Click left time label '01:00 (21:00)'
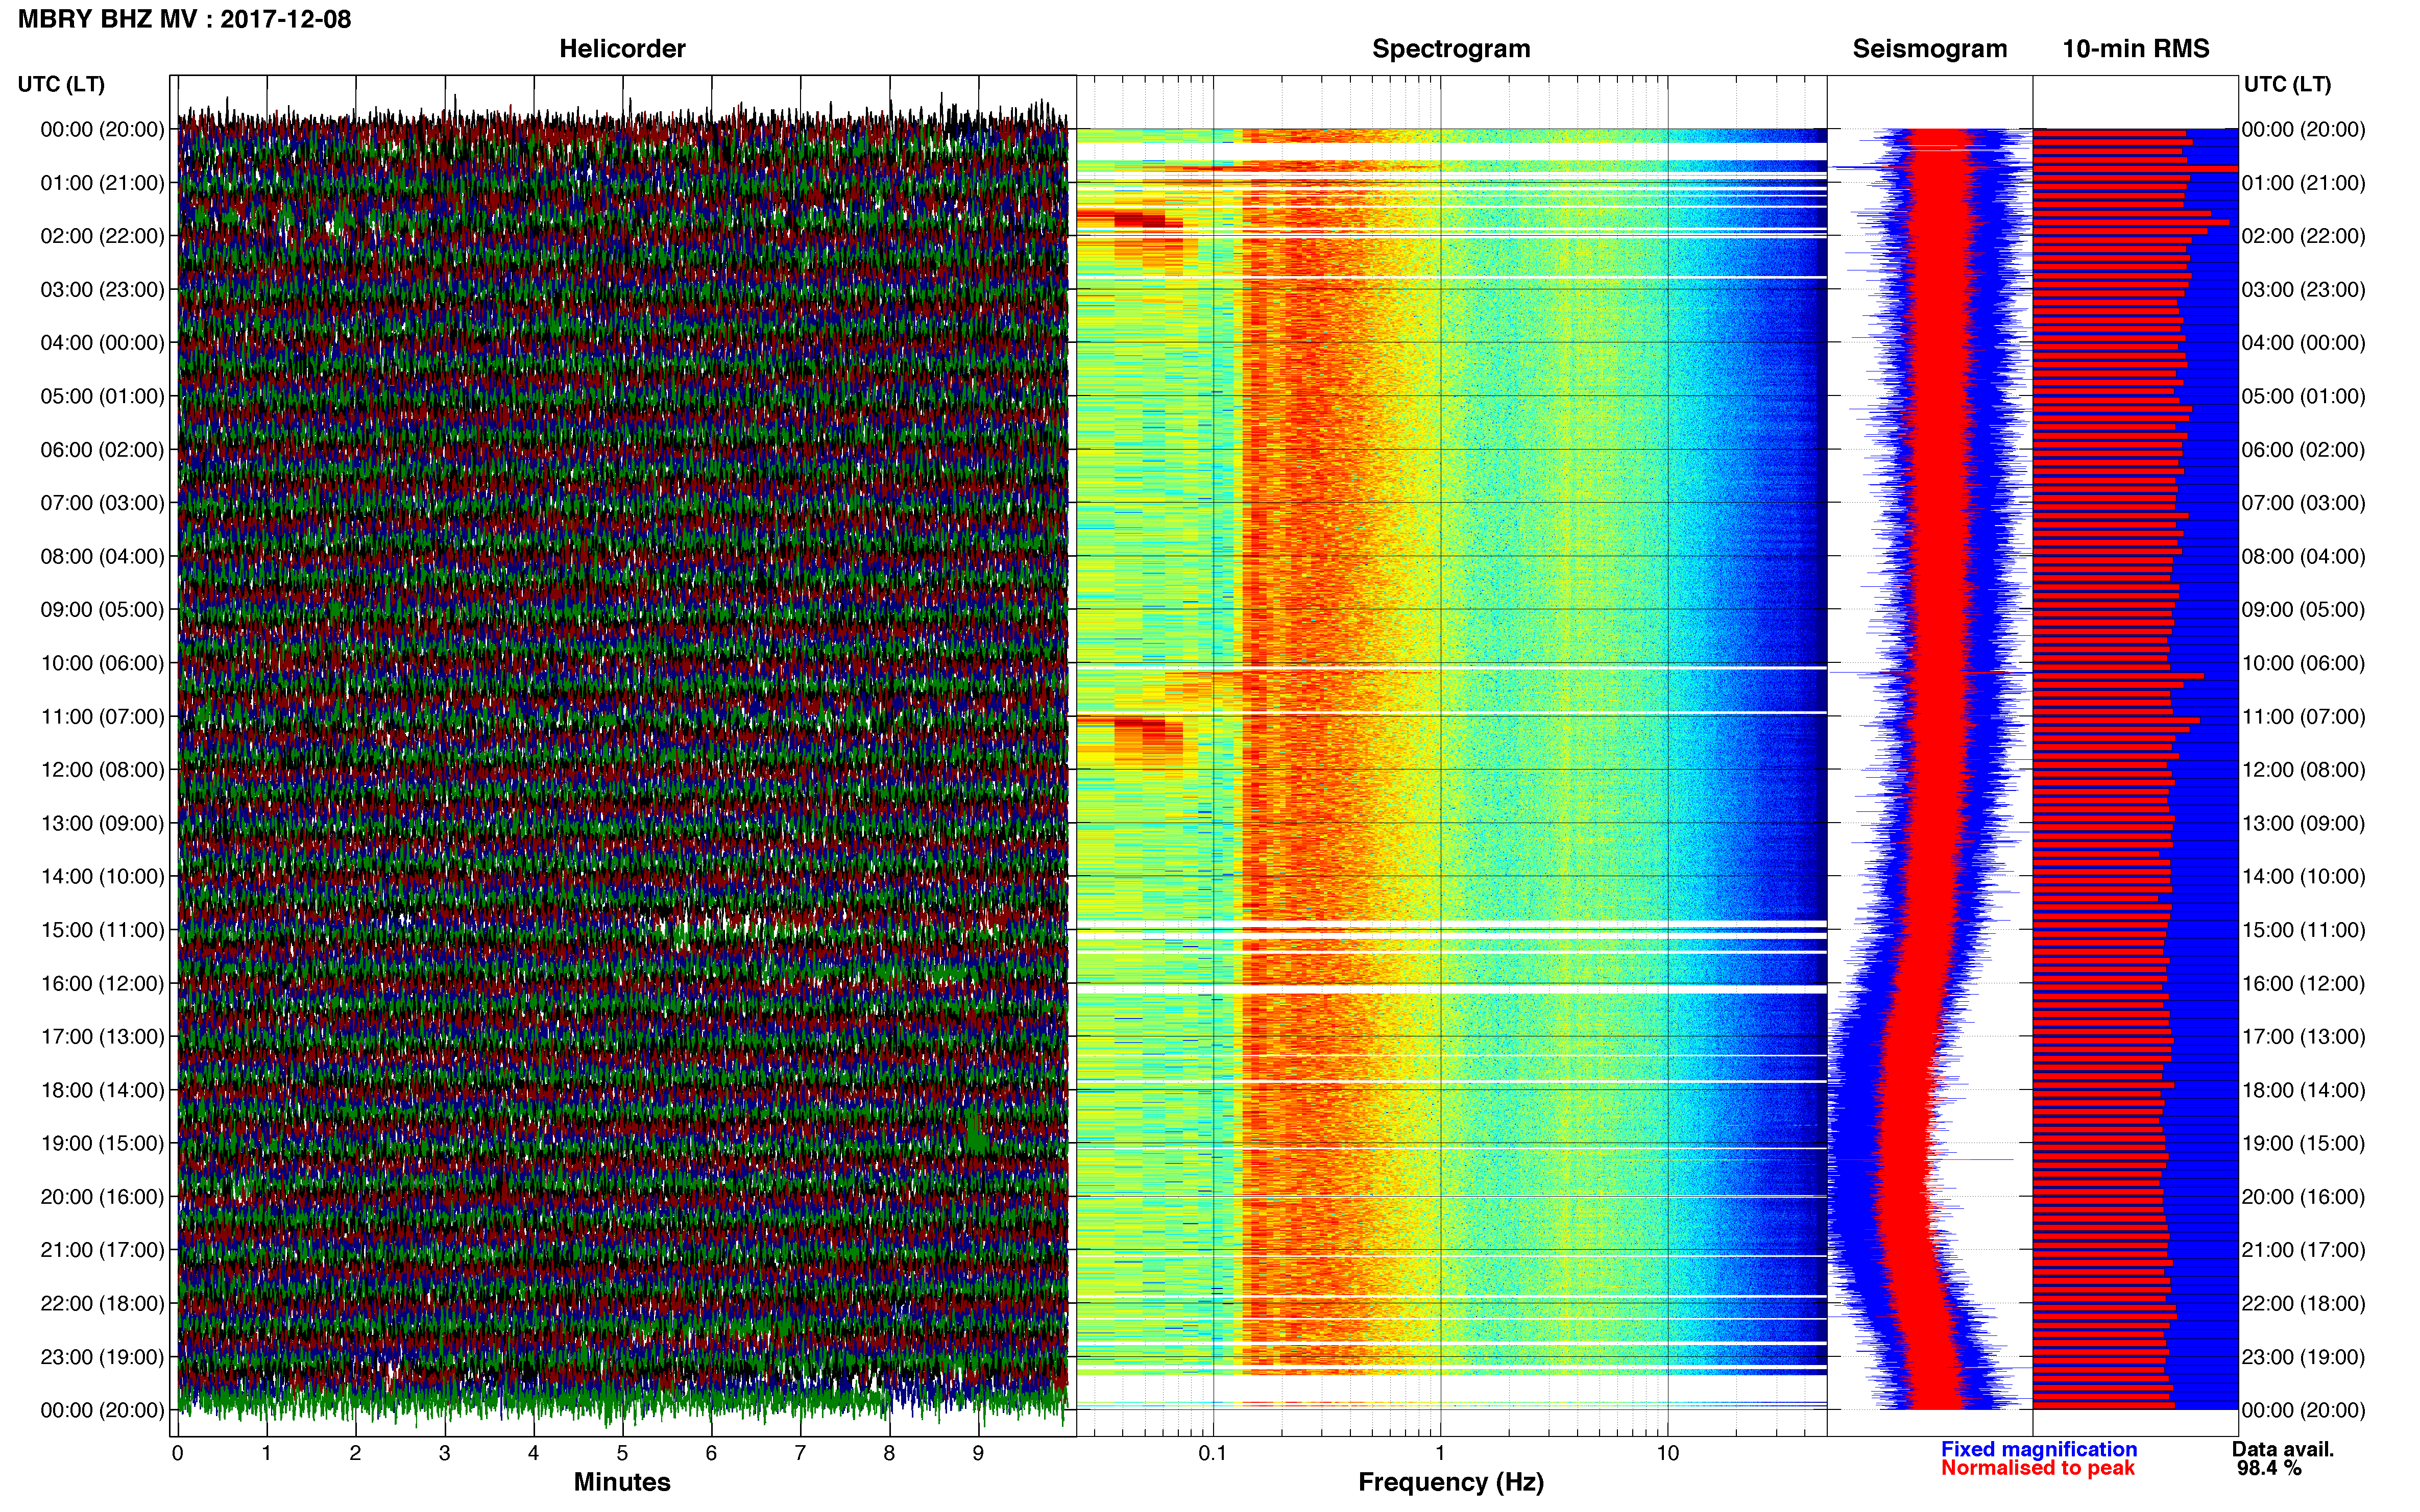2420x1512 pixels. tap(102, 183)
